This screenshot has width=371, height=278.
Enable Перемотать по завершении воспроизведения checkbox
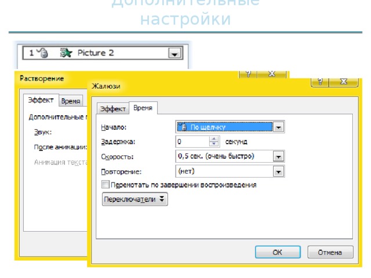[x=106, y=184]
